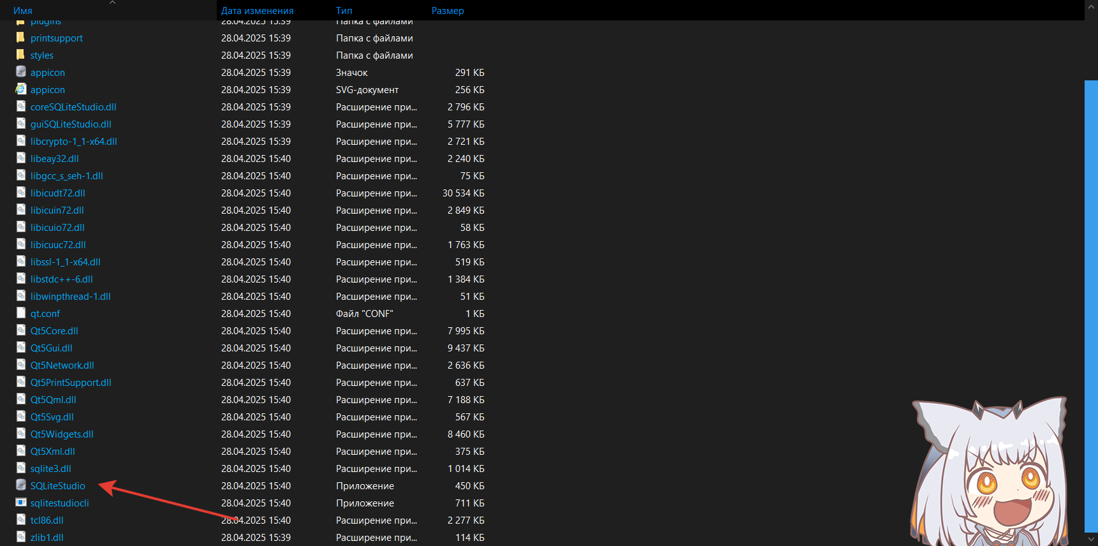Viewport: 1098px width, 546px height.
Task: Select the zlib1.dll file icon
Action: tap(21, 537)
